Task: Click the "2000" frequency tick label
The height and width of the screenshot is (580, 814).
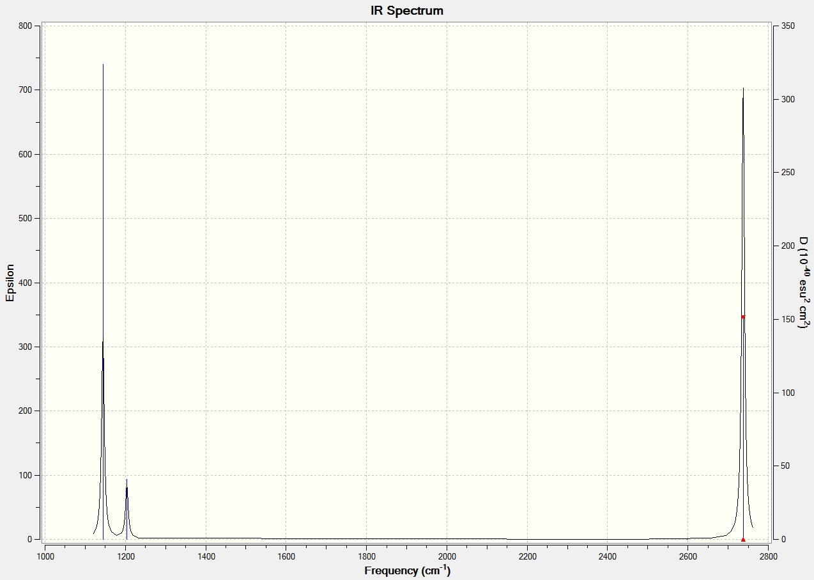Action: pyautogui.click(x=447, y=556)
